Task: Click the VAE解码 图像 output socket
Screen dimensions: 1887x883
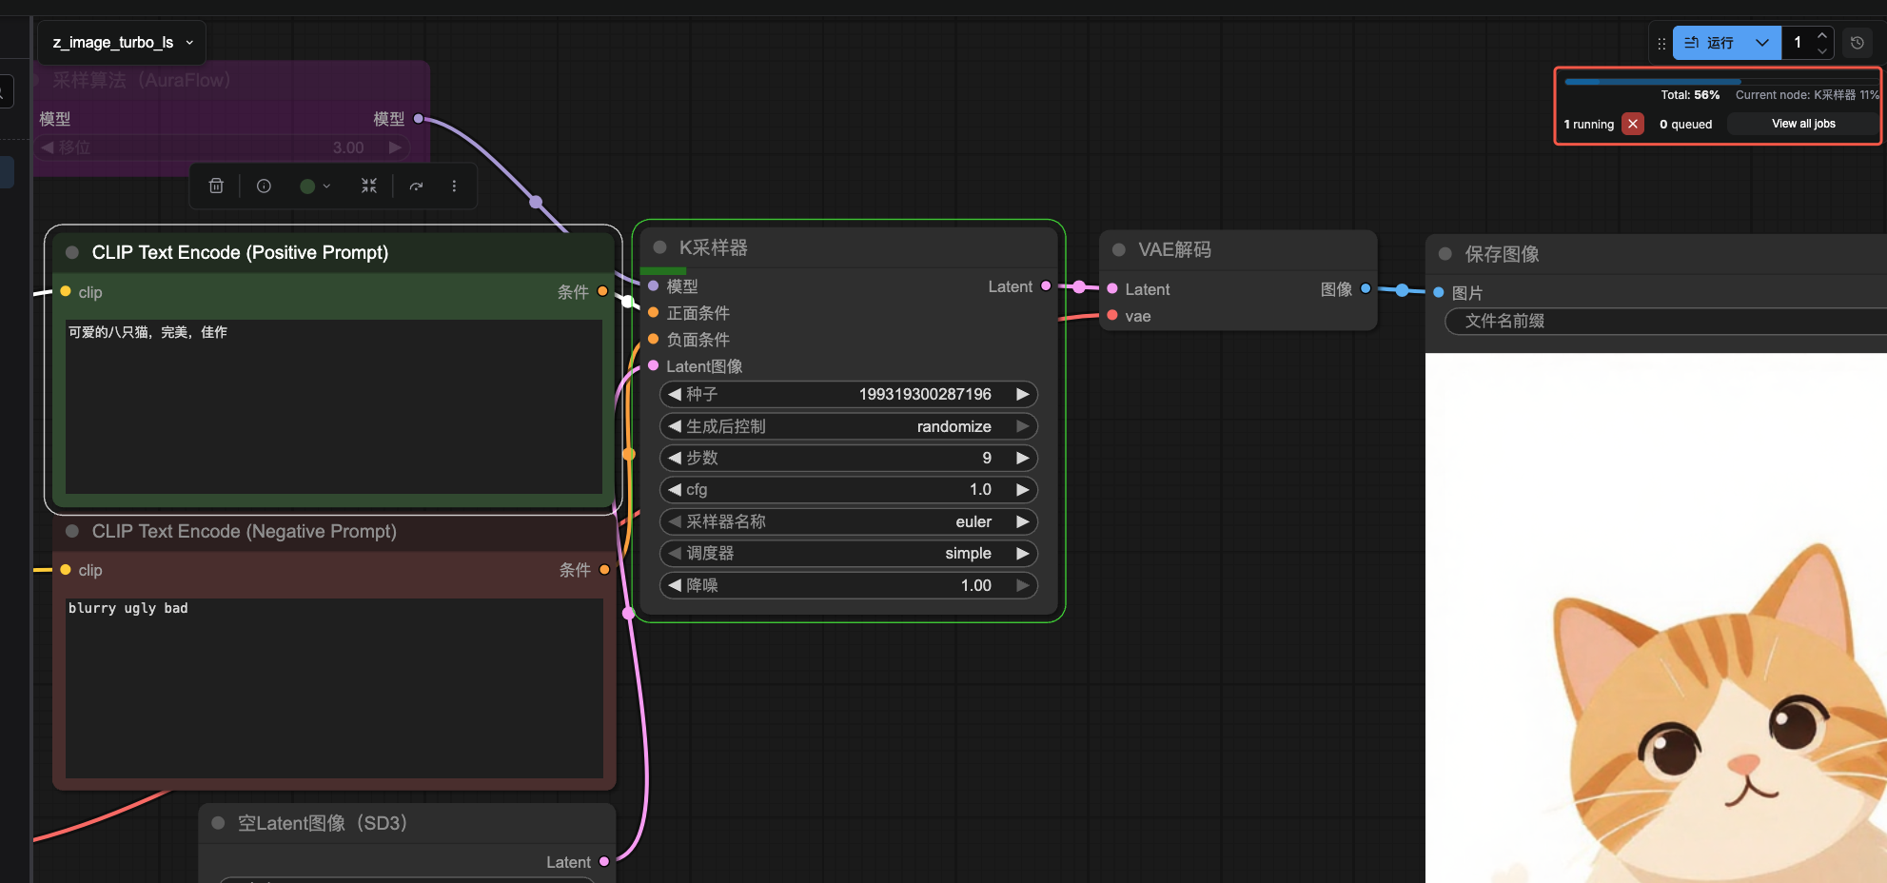Action: click(1366, 288)
